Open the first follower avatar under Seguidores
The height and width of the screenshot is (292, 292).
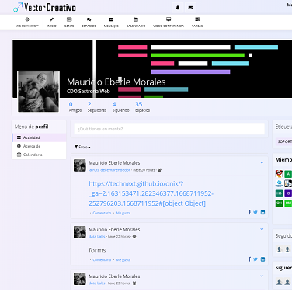coord(279,249)
